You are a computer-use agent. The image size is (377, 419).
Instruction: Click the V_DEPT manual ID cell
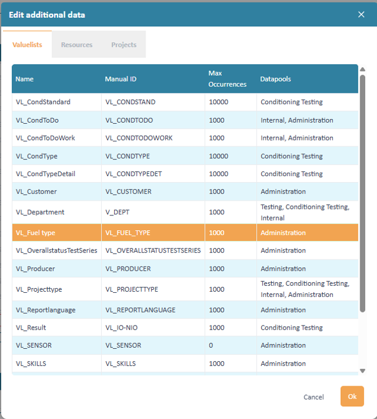click(x=153, y=212)
